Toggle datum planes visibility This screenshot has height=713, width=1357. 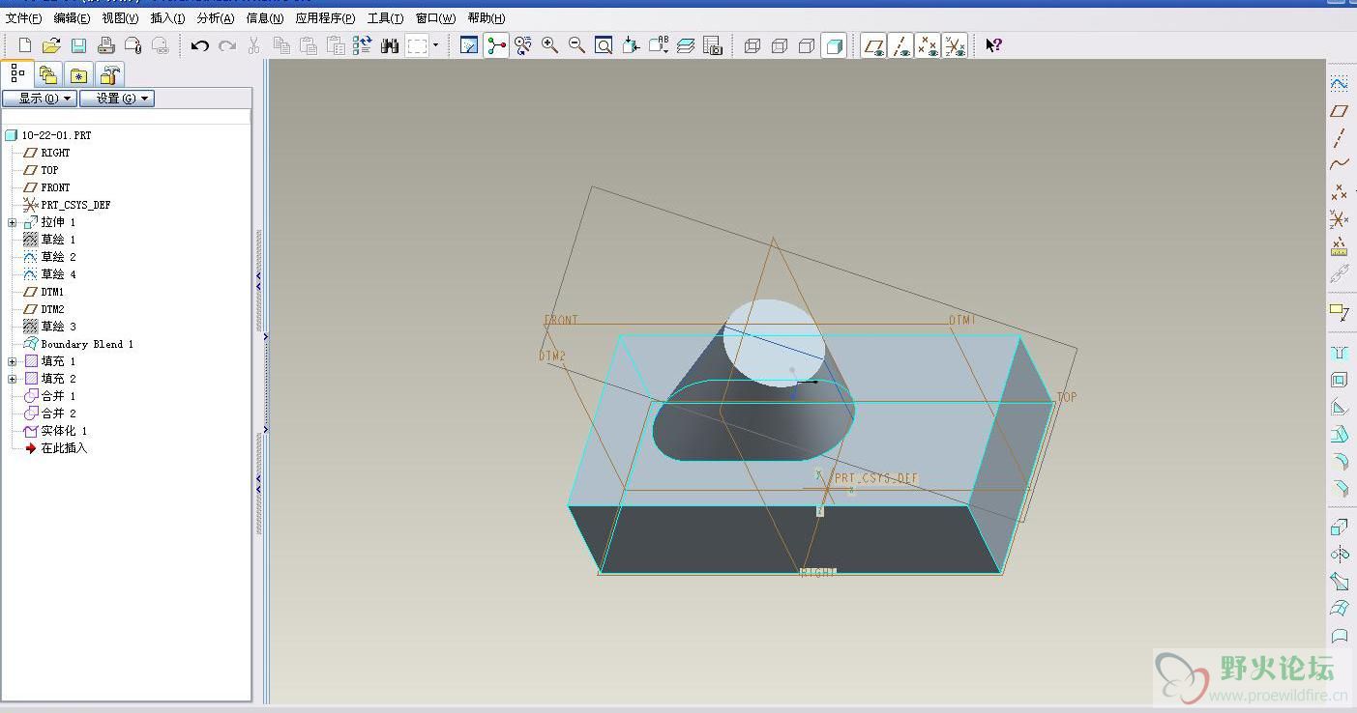(874, 45)
